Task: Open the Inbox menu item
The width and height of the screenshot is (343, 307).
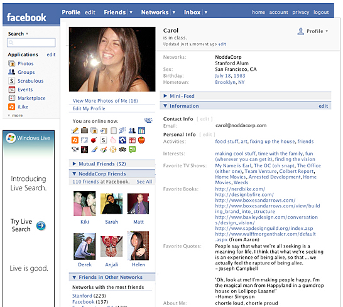Action: tap(192, 13)
